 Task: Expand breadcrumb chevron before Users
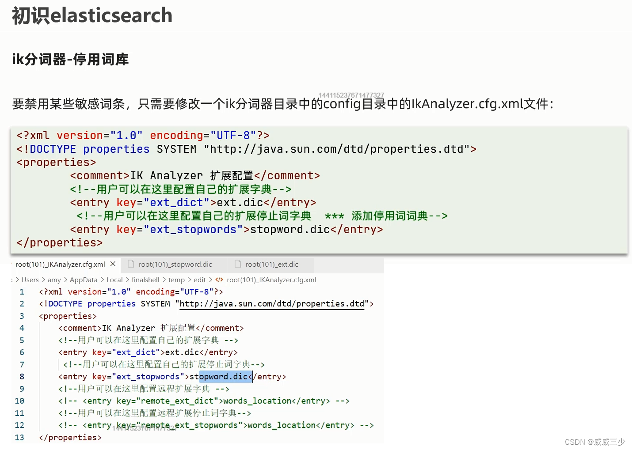(x=17, y=280)
